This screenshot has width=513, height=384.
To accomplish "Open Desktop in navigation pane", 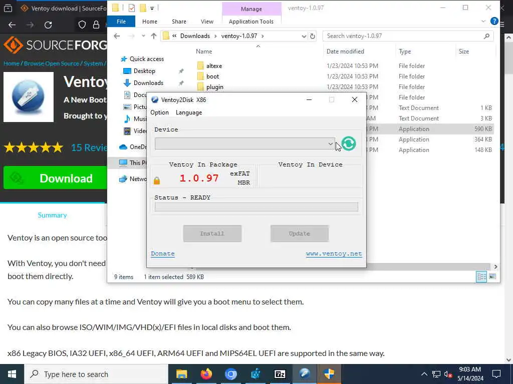I will click(x=144, y=71).
